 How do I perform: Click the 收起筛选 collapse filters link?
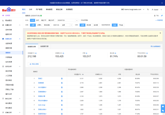coord(159,20)
